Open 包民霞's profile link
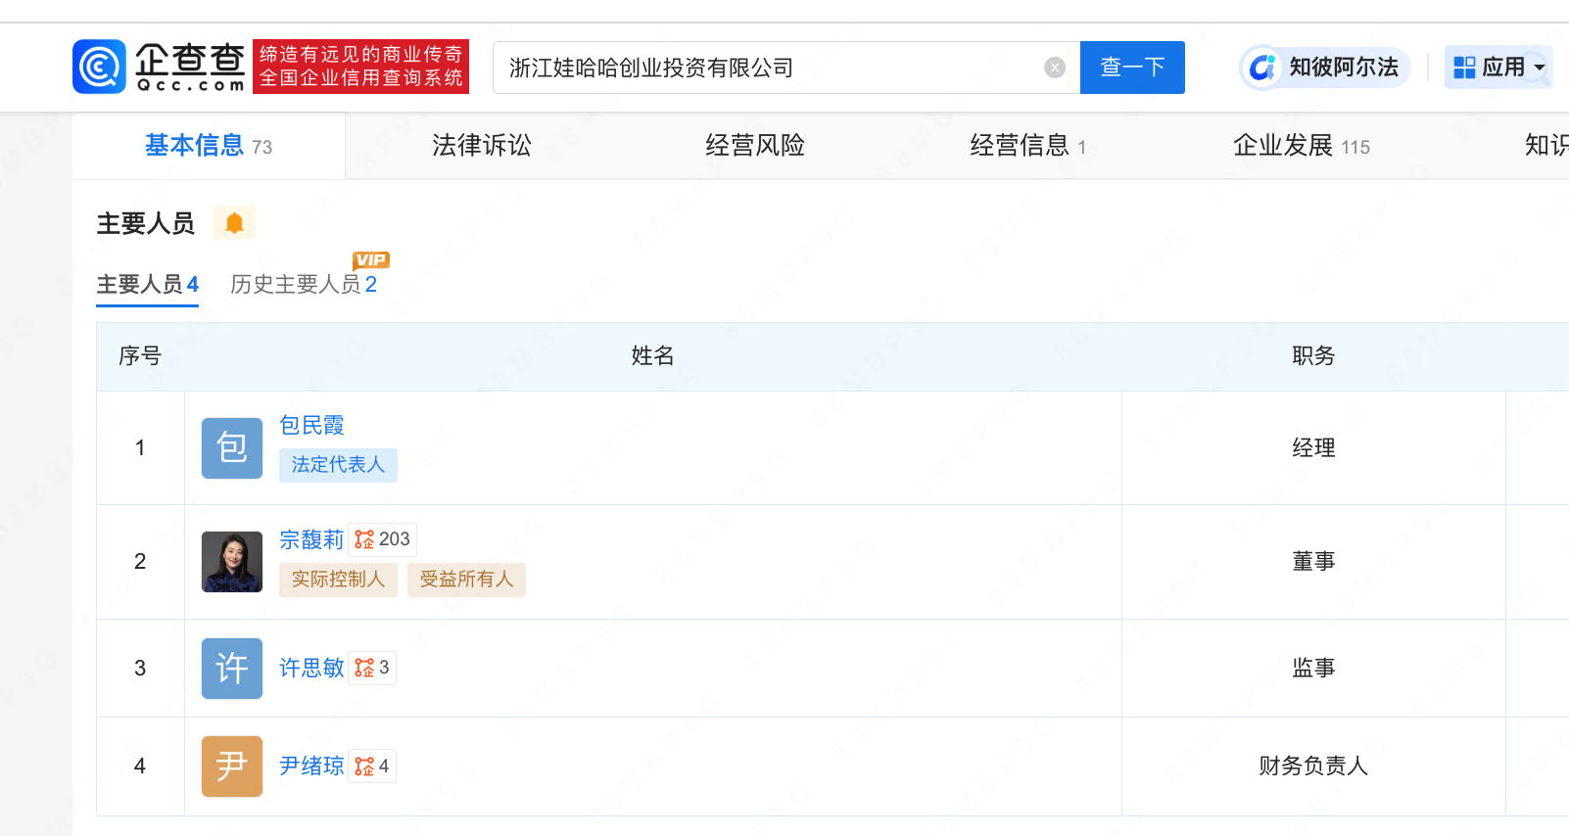 311,425
